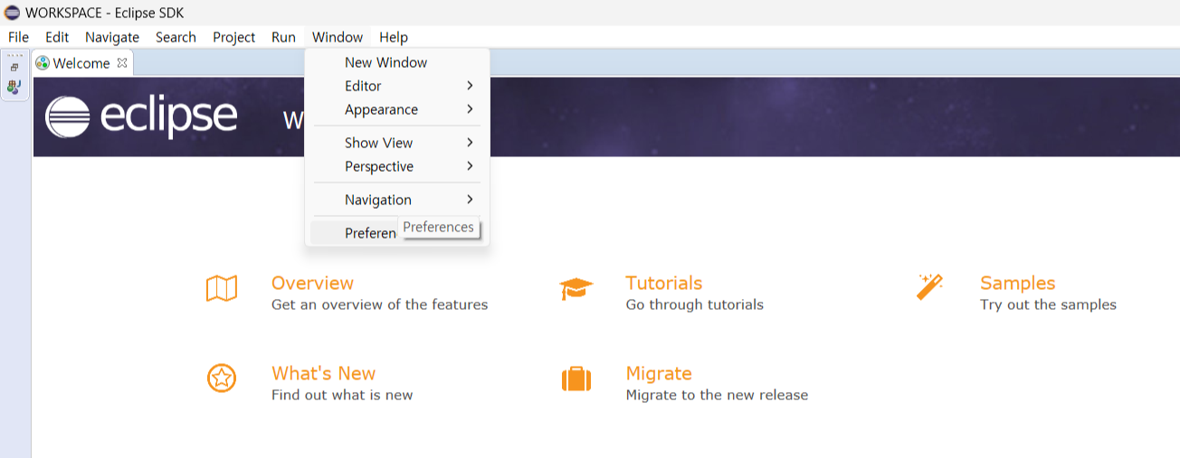The height and width of the screenshot is (458, 1180).
Task: Open the Samples link
Action: point(1018,283)
